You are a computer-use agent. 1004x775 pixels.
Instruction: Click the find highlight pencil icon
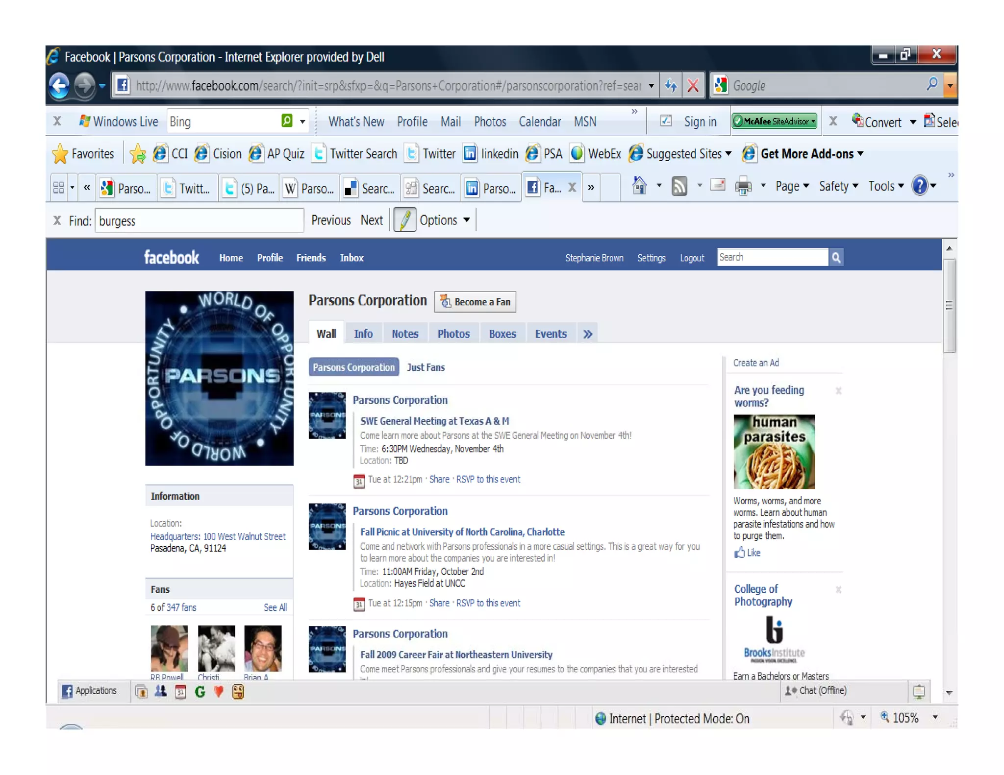coord(404,220)
